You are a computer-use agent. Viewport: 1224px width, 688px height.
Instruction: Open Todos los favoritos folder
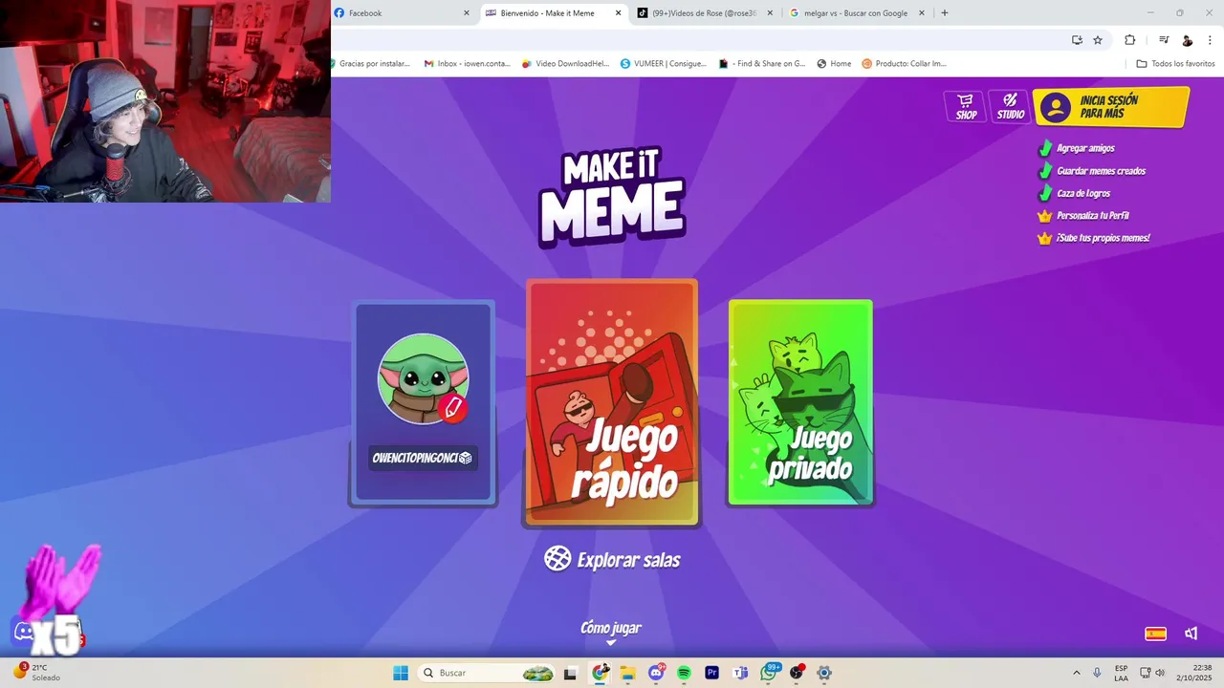coord(1176,64)
